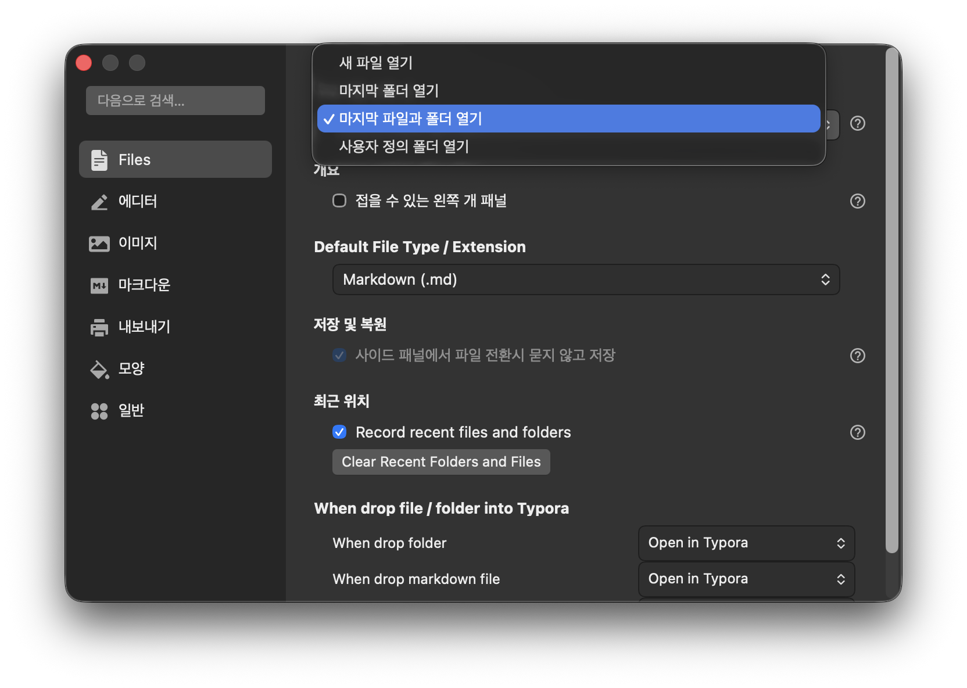Click the Markdown icon beside 마크다운
Image resolution: width=967 pixels, height=688 pixels.
point(99,285)
